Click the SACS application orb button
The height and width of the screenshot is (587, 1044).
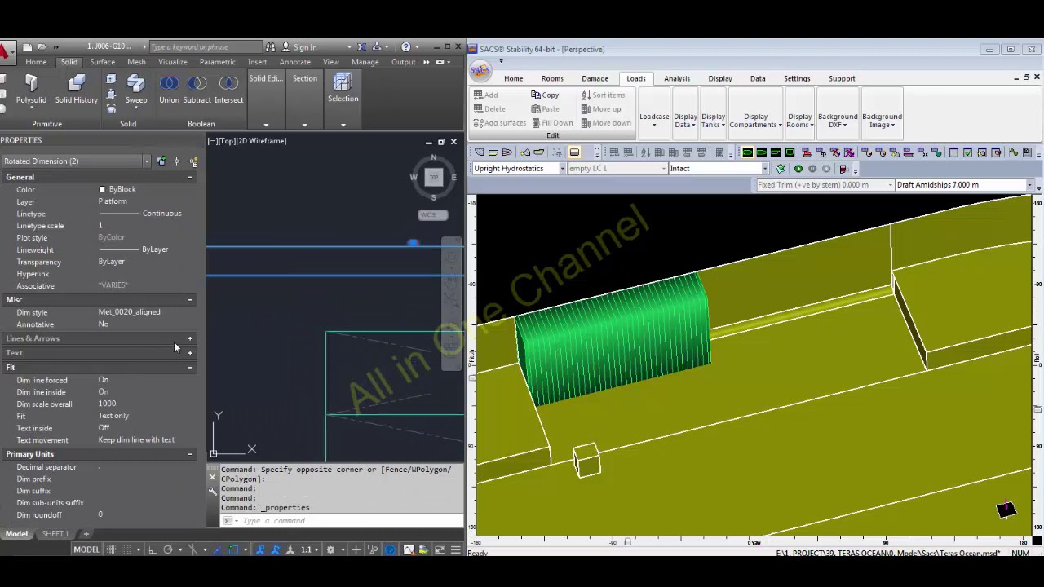480,72
